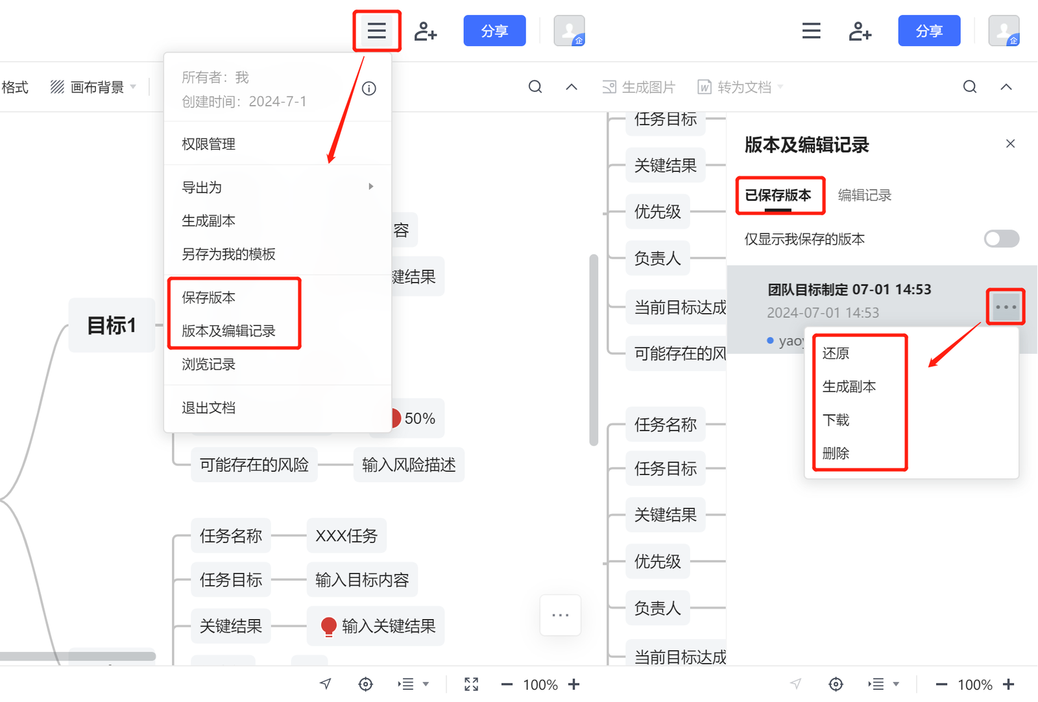Click the canvas background icon next to 画布背景

(x=57, y=87)
